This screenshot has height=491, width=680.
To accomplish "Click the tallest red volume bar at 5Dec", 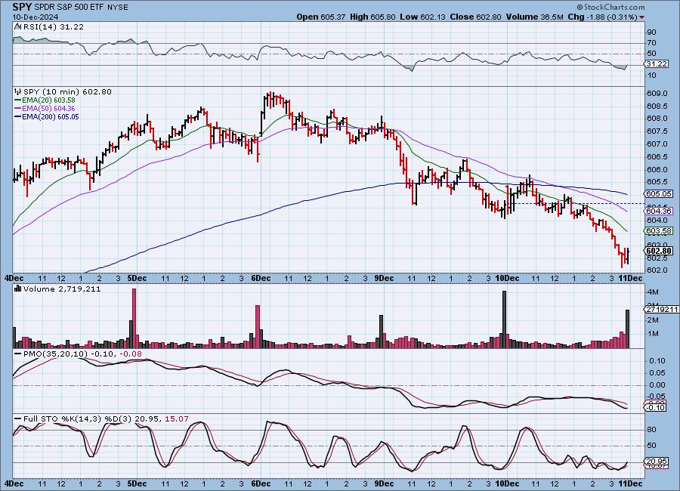I will click(x=134, y=318).
